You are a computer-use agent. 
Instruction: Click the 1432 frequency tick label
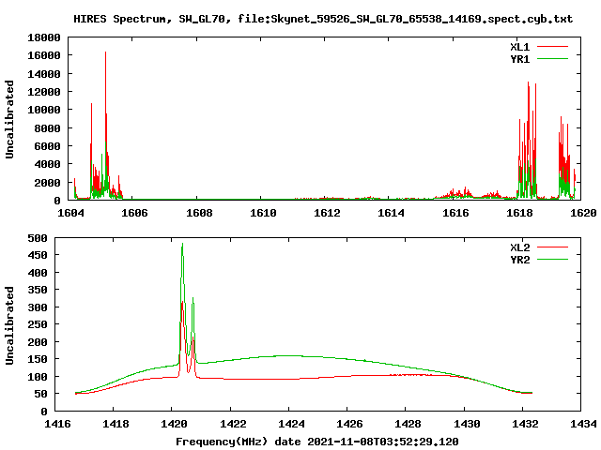point(525,424)
